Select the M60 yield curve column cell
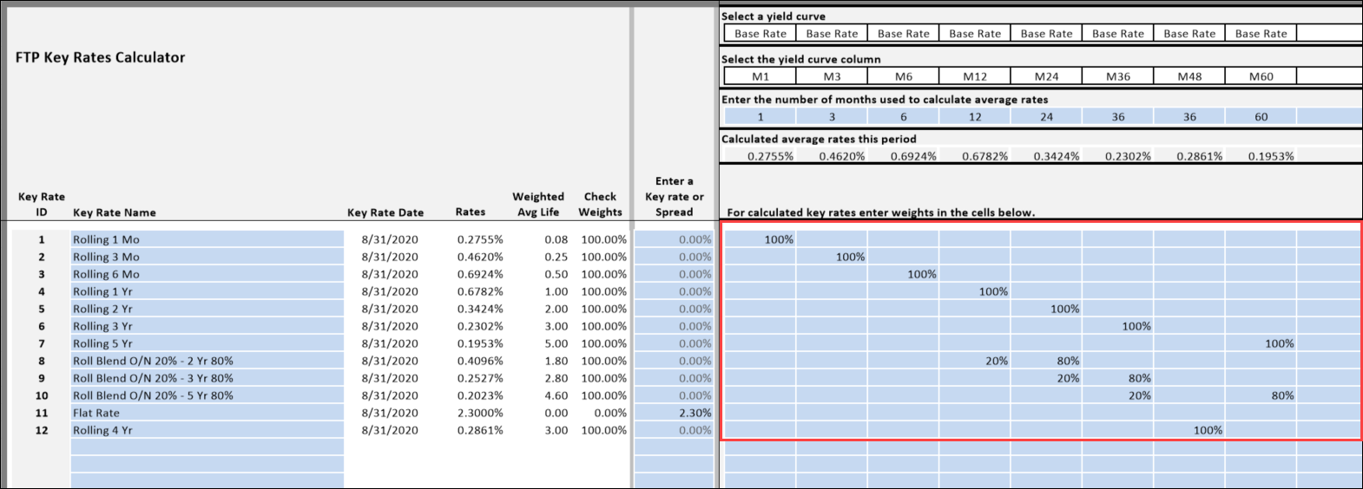The width and height of the screenshot is (1363, 489). 1261,76
